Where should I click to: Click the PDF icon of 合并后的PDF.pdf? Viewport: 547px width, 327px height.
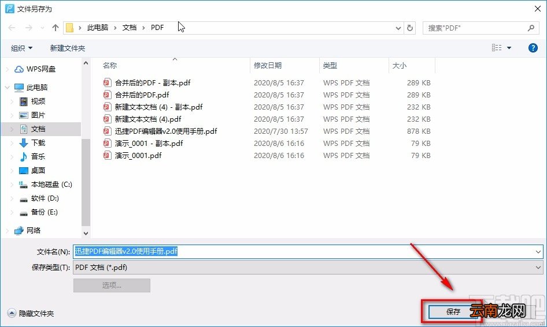107,95
